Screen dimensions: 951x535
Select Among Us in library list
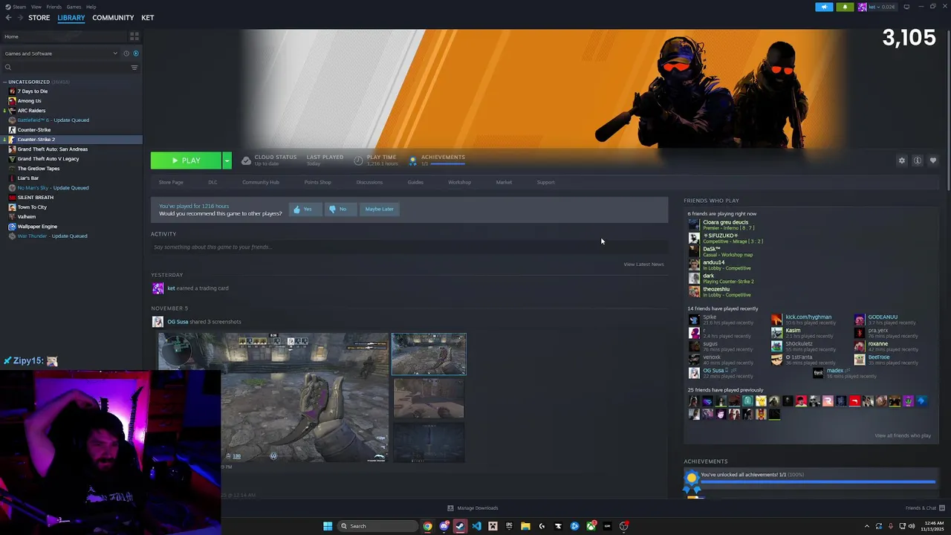point(29,101)
